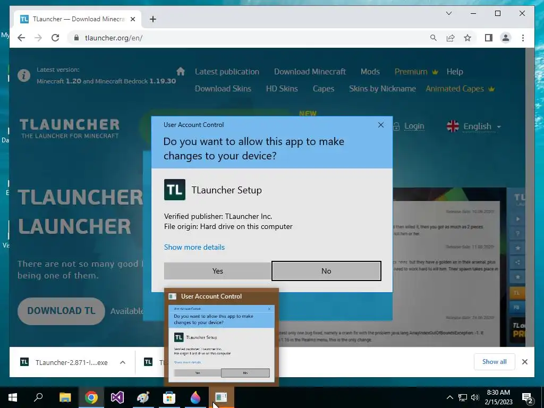Click the zoom magnifier icon in address bar

click(x=433, y=38)
